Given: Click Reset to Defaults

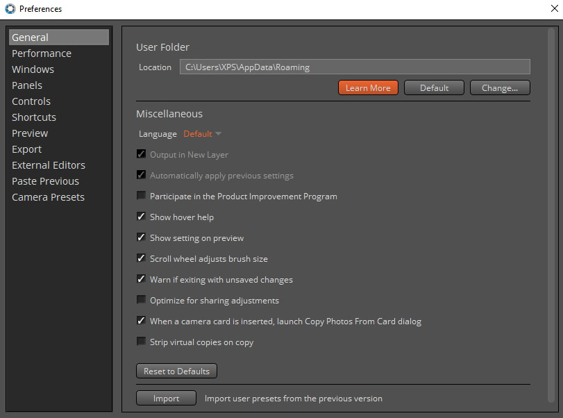Looking at the screenshot, I should 176,371.
